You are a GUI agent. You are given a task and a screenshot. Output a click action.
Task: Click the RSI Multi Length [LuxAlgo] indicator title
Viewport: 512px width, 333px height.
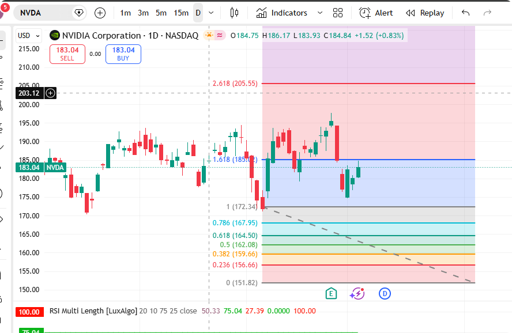pos(93,311)
